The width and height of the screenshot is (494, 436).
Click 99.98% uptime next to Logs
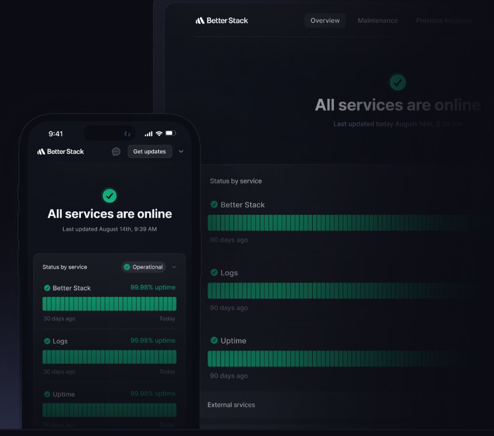pyautogui.click(x=153, y=341)
